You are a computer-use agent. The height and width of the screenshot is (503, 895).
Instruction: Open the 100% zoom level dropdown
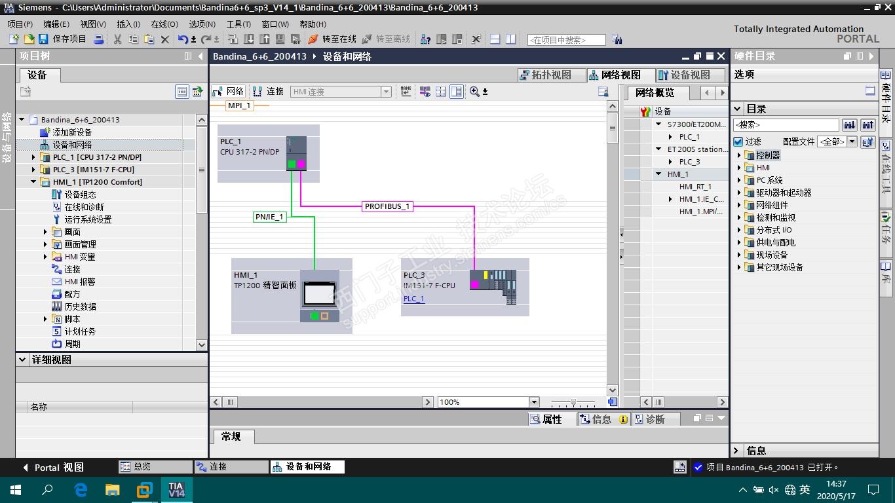click(x=534, y=402)
